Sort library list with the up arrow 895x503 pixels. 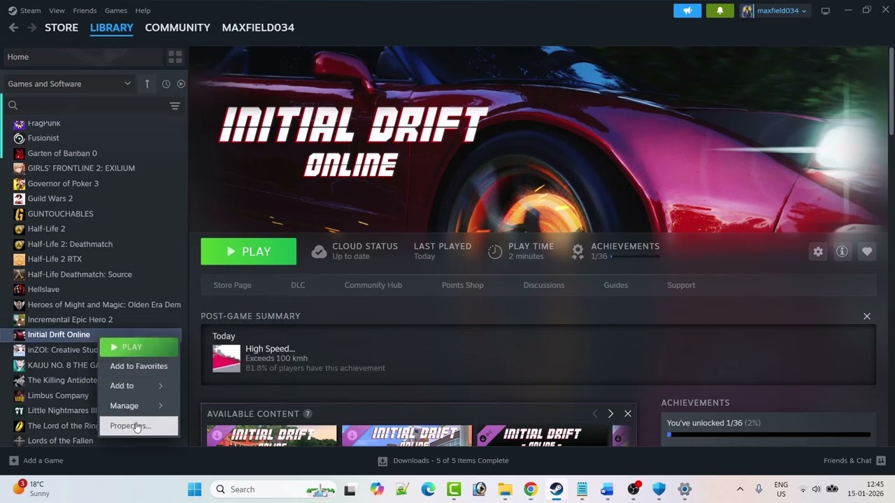[x=147, y=84]
